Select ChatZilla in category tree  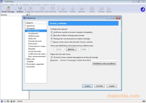point(30,62)
